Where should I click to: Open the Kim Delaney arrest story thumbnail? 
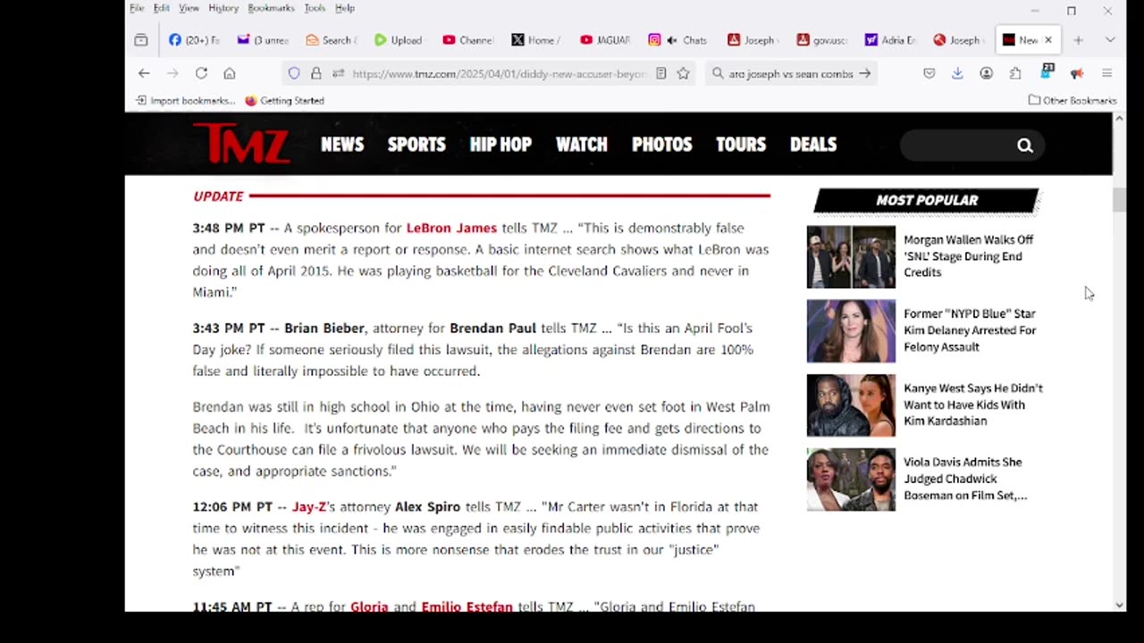[x=851, y=331]
